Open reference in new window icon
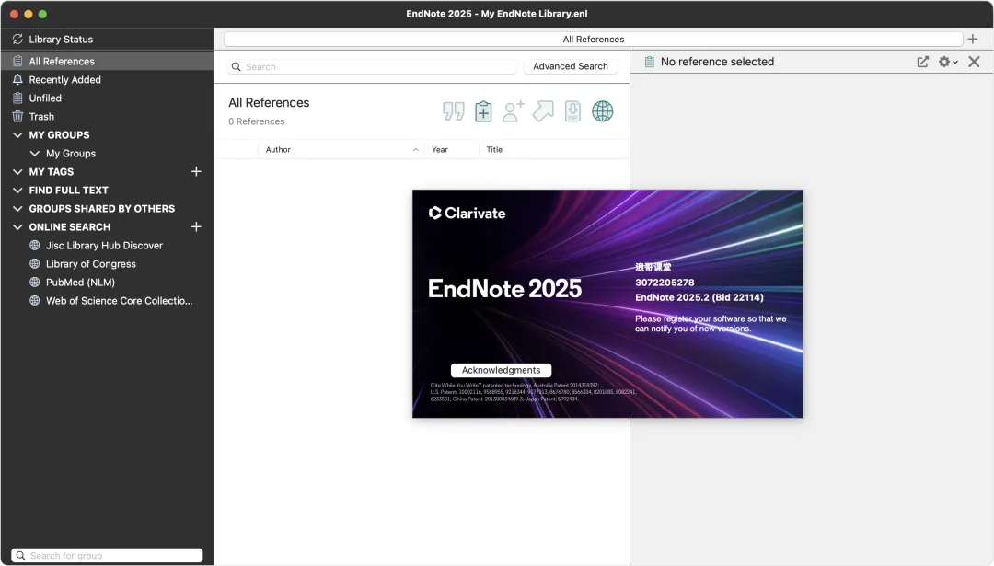994x566 pixels. coord(923,62)
